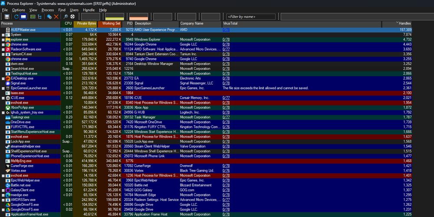Viewport: 434px width, 217px height.
Task: Click the OneDrive.exe cloud icon
Action: point(8,122)
